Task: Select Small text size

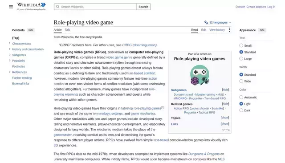Action: click(x=241, y=45)
